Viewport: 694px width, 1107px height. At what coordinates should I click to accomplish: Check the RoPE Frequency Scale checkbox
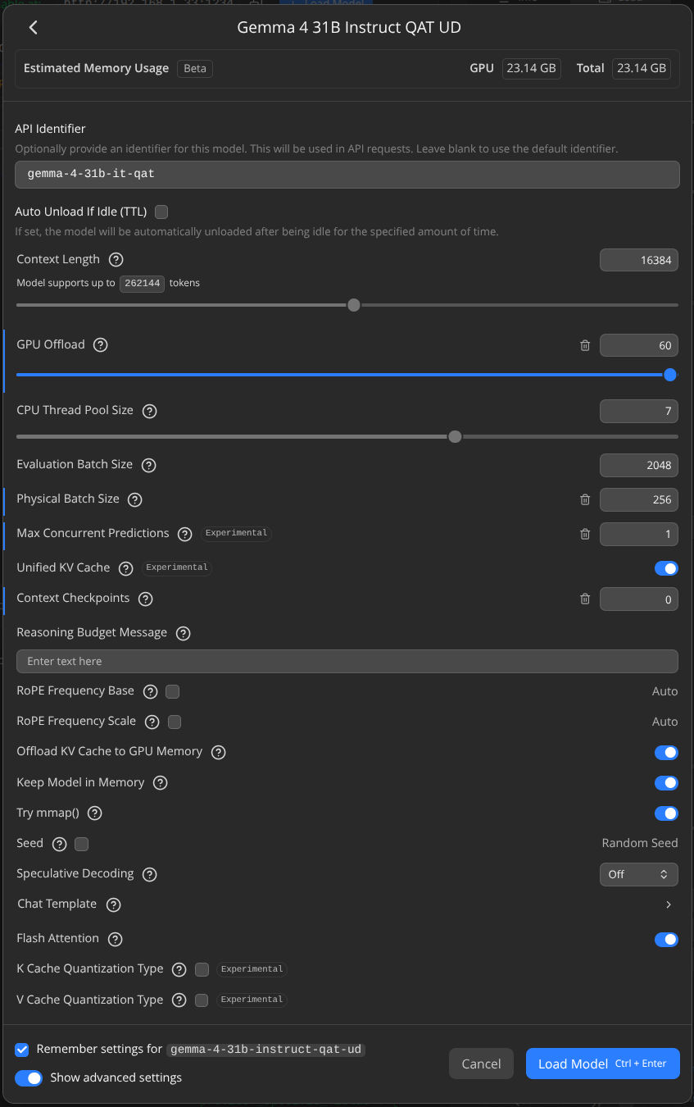(175, 722)
